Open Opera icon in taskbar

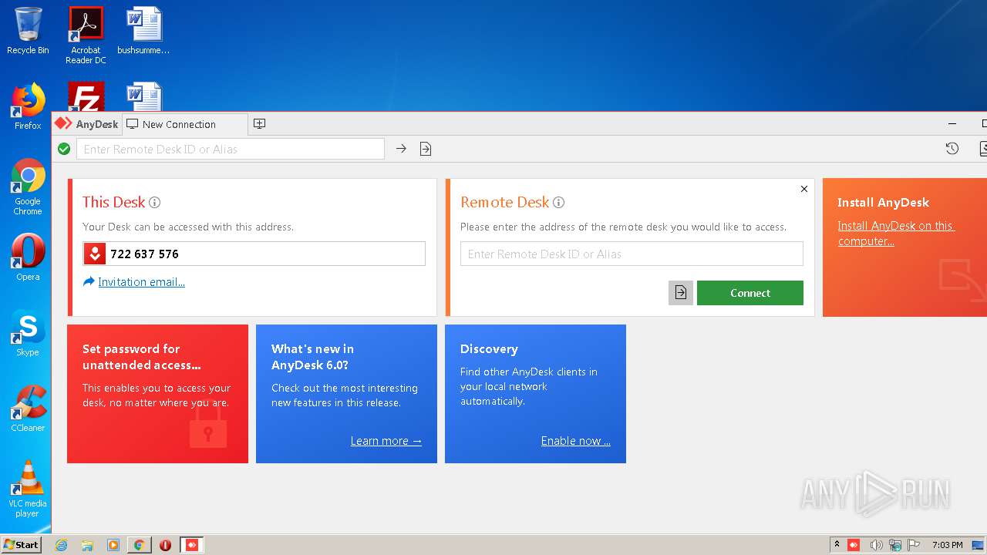(165, 545)
